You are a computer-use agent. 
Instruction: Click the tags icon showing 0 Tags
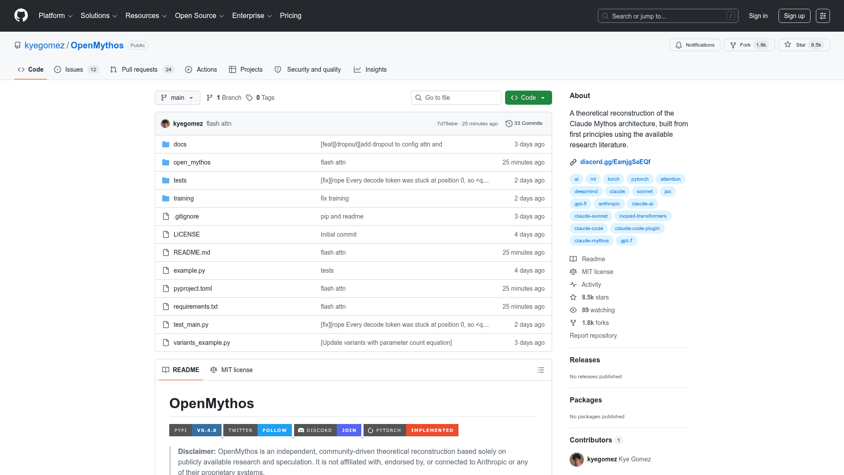(x=250, y=98)
